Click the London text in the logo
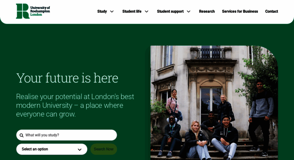 (36, 14)
